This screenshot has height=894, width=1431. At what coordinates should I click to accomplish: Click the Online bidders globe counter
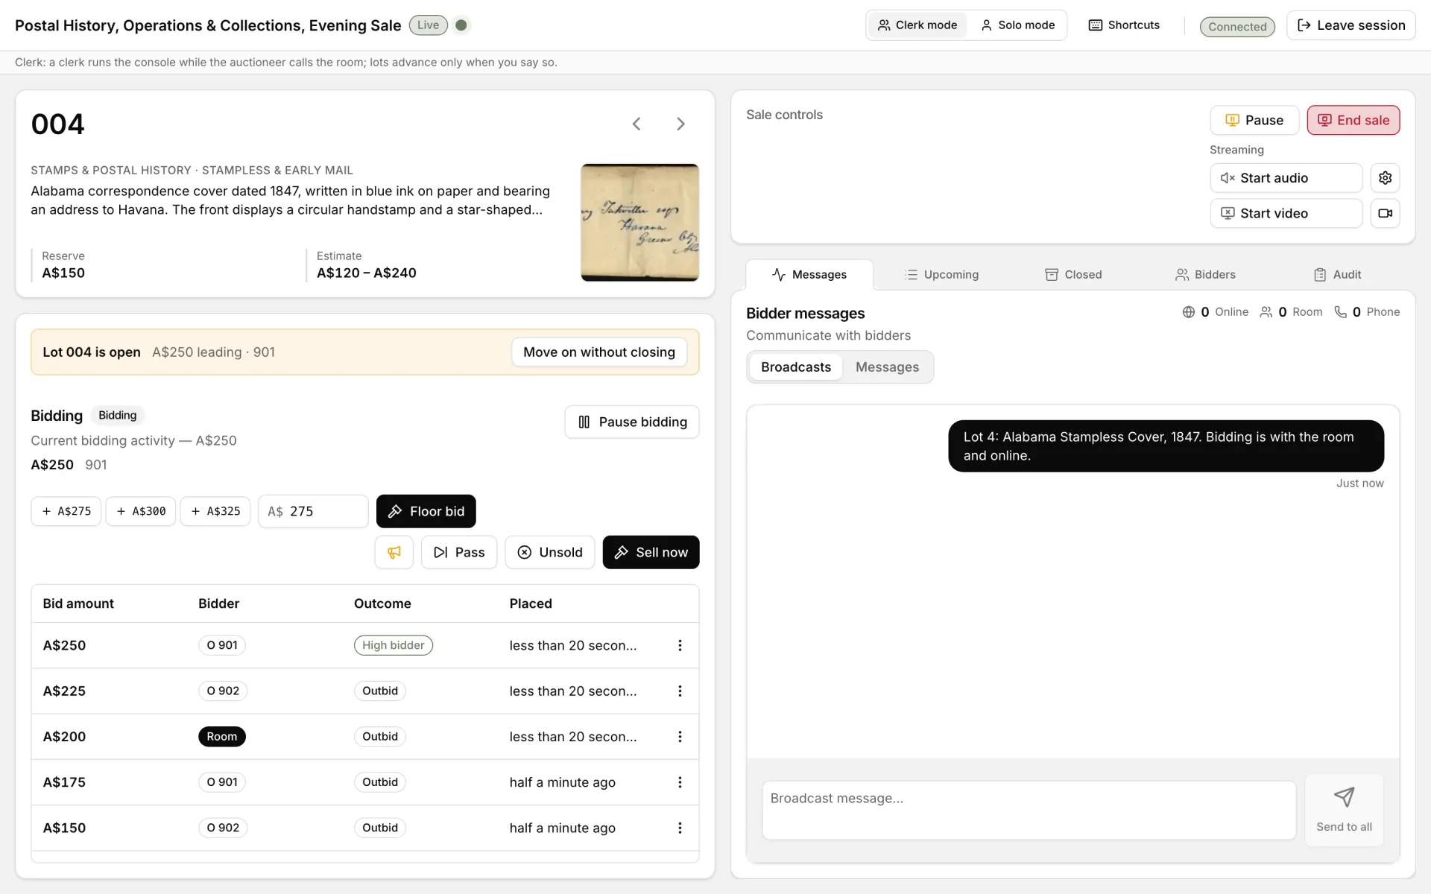(x=1216, y=312)
